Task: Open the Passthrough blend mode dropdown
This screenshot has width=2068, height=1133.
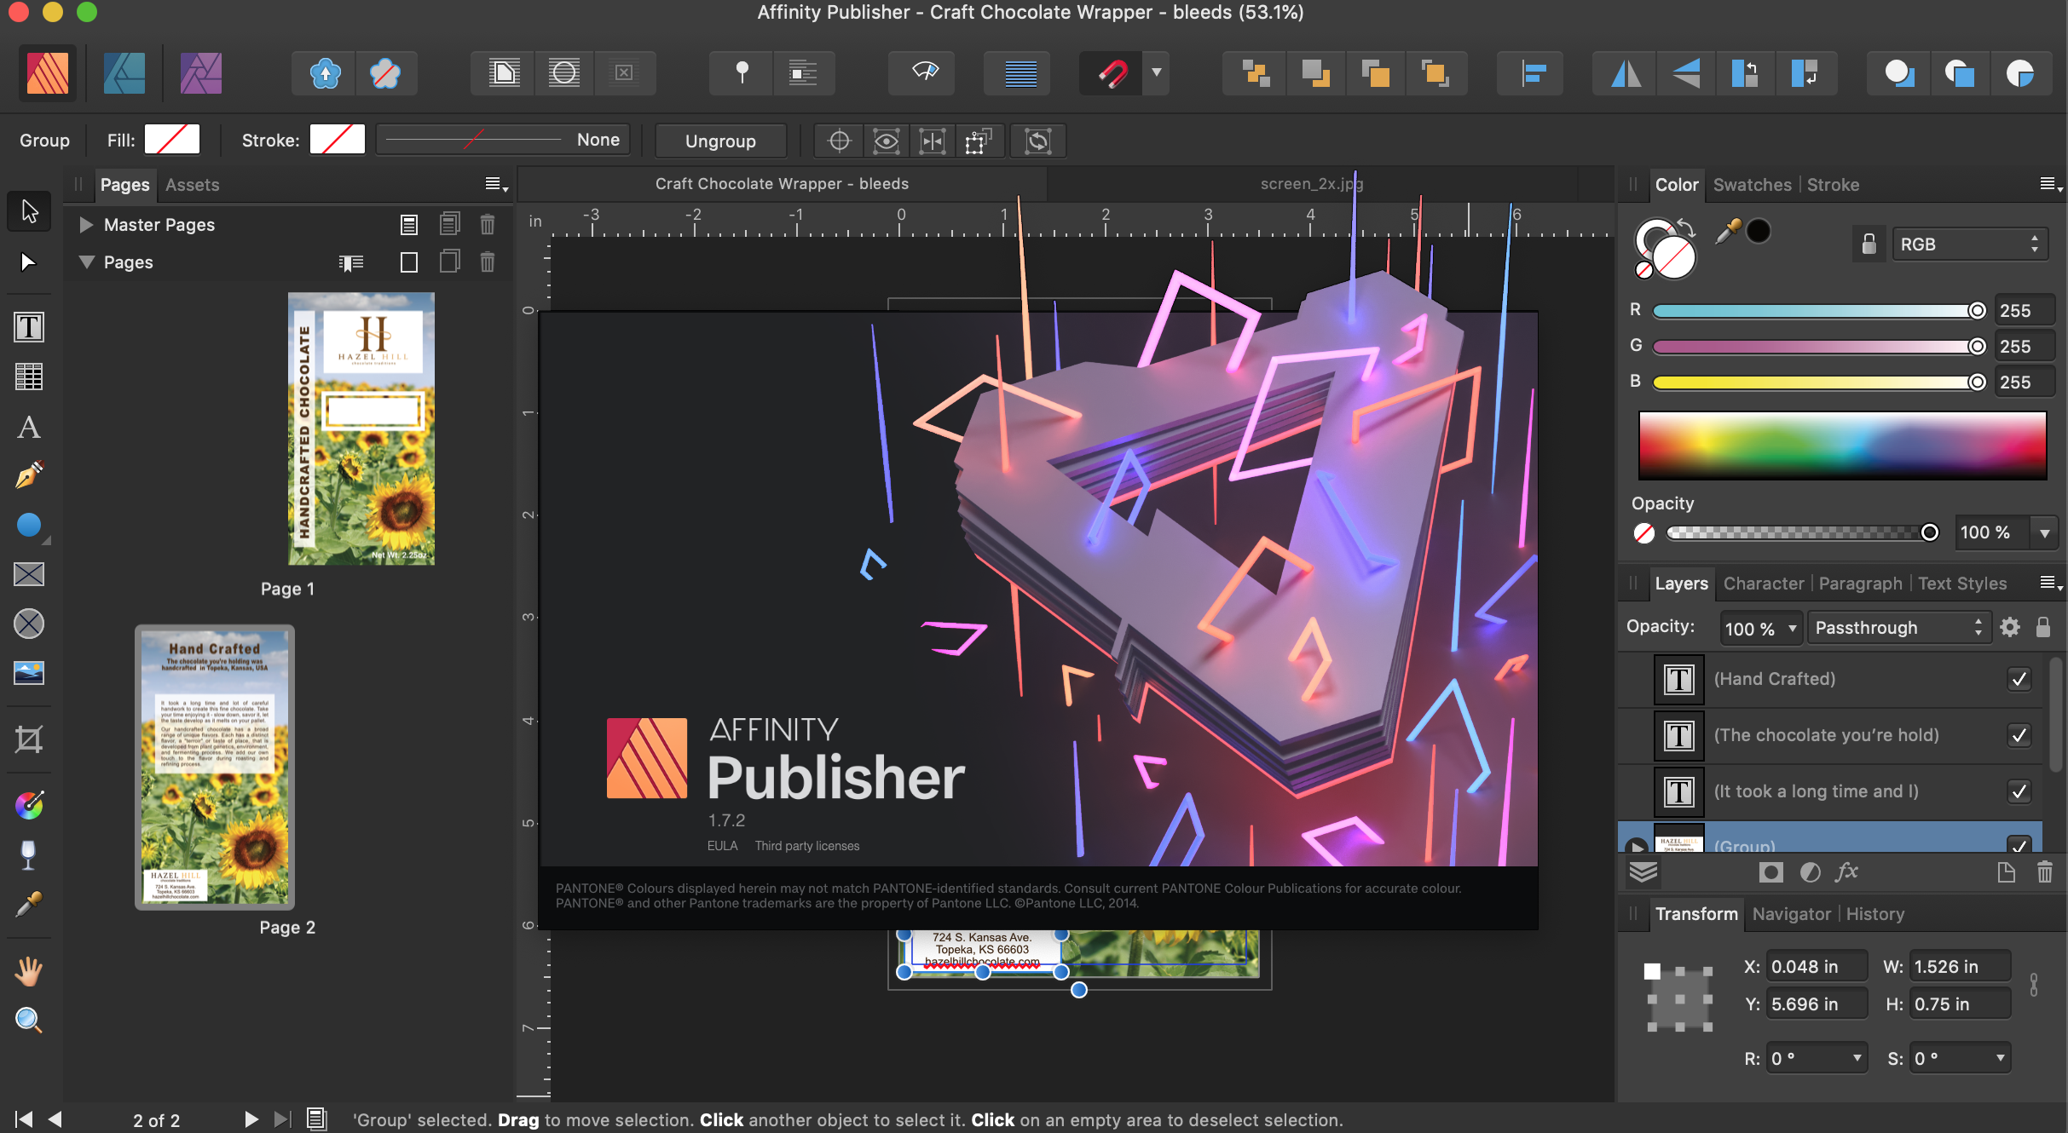Action: [1898, 628]
